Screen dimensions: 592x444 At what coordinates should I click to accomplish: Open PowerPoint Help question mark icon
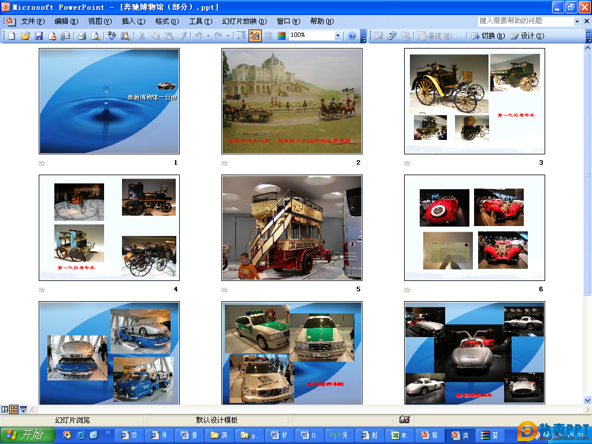tap(352, 36)
